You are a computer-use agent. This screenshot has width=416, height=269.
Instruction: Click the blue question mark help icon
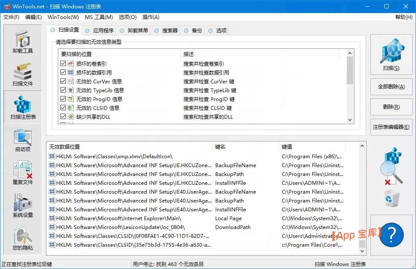(391, 235)
